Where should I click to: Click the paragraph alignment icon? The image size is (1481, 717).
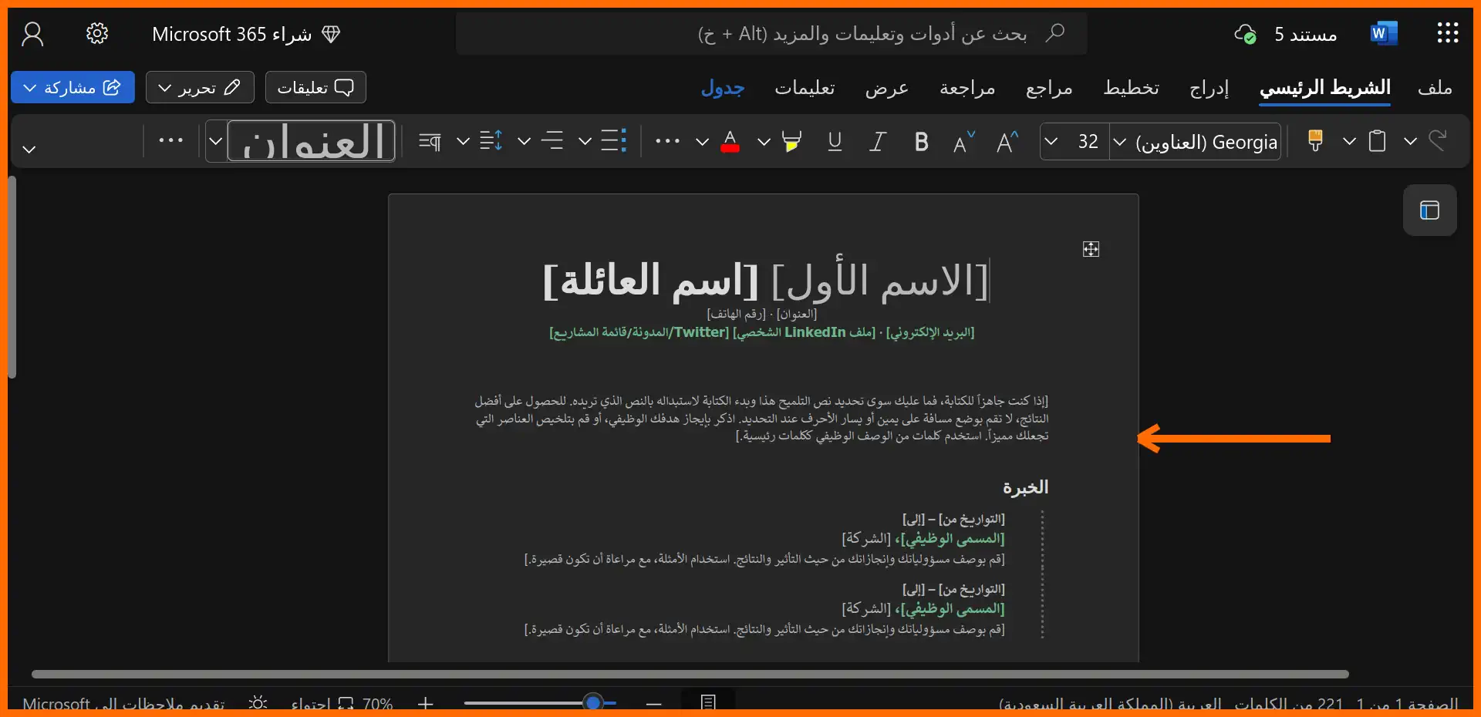(552, 141)
